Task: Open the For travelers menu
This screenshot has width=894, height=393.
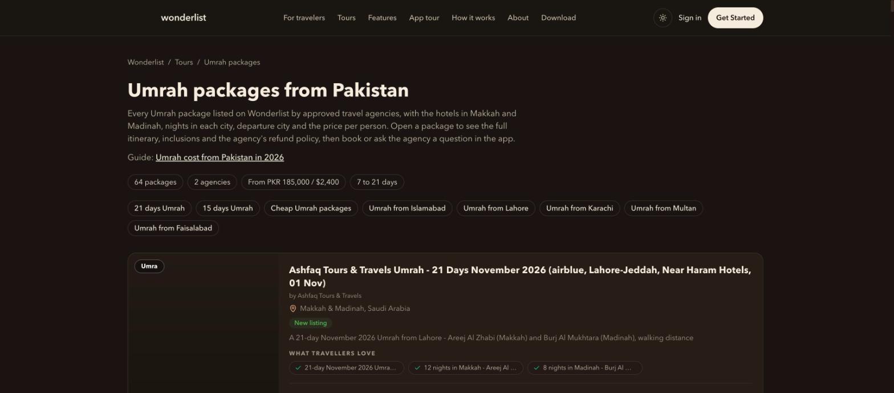Action: pos(304,18)
